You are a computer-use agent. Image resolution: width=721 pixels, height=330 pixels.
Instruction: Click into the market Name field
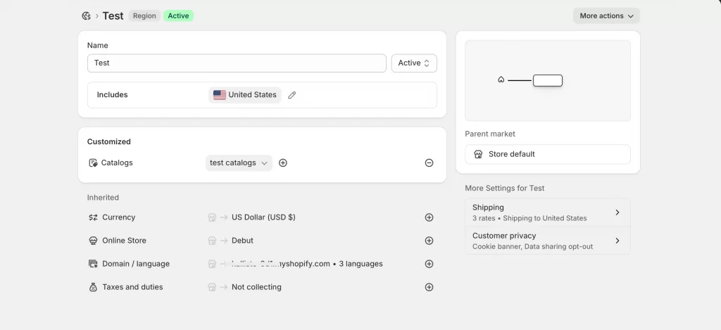pos(237,63)
